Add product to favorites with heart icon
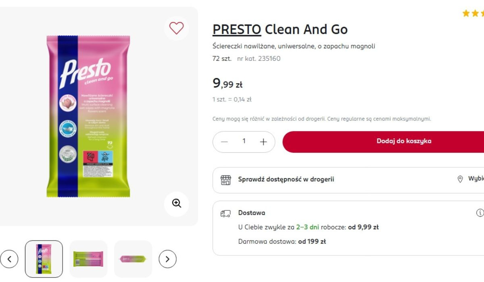The width and height of the screenshot is (484, 282). point(176,28)
